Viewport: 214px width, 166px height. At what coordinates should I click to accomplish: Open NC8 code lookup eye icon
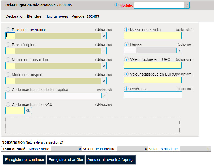pyautogui.click(x=28, y=111)
